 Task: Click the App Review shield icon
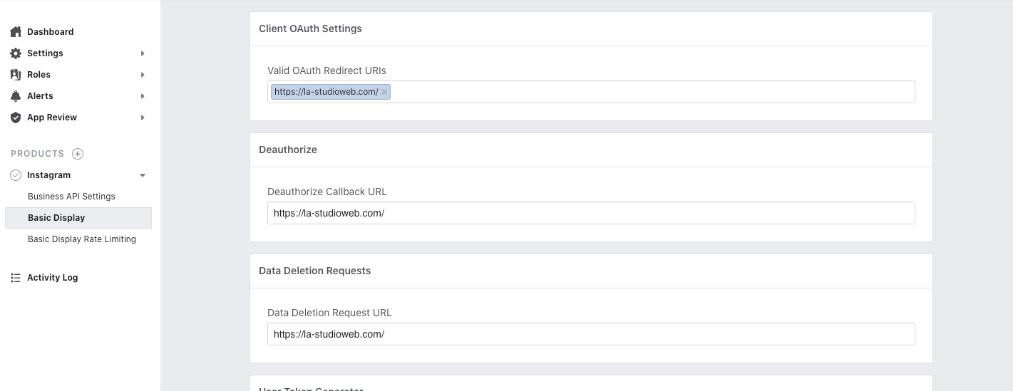(16, 118)
